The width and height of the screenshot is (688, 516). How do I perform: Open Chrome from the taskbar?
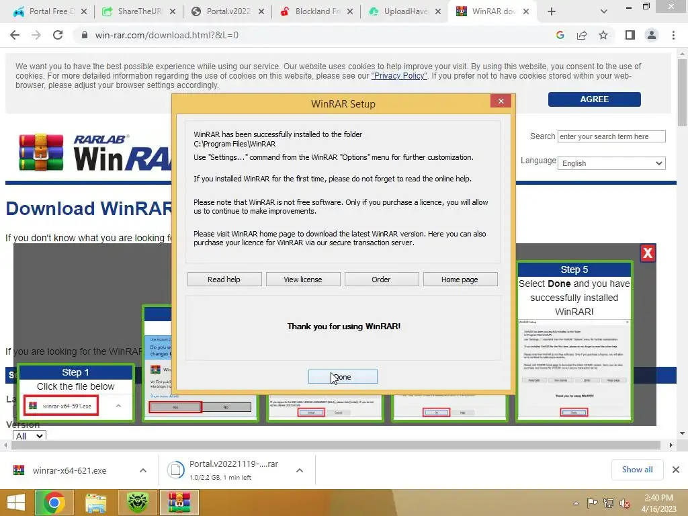54,503
